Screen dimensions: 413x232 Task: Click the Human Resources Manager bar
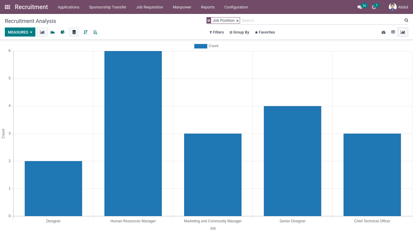pyautogui.click(x=133, y=133)
